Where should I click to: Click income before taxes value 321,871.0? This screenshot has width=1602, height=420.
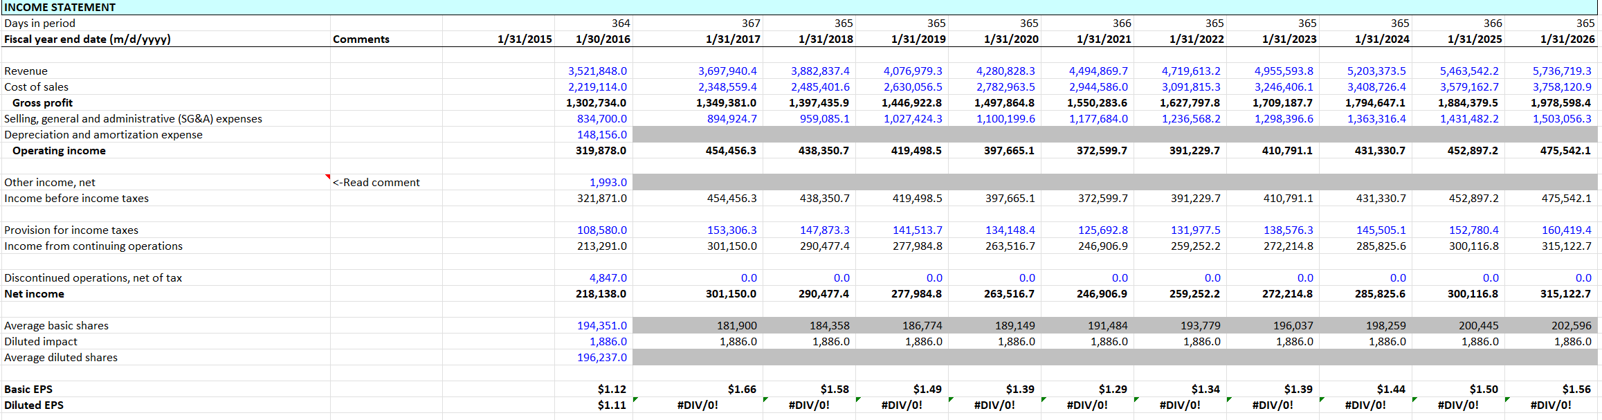[602, 198]
